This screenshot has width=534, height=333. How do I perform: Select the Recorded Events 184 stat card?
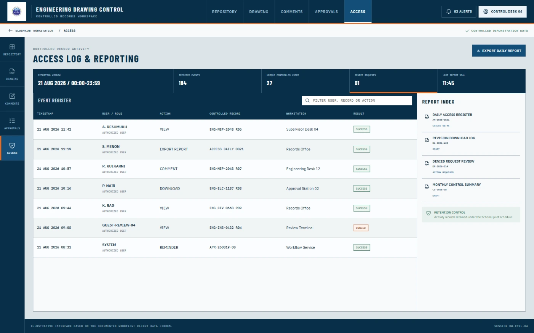[217, 81]
